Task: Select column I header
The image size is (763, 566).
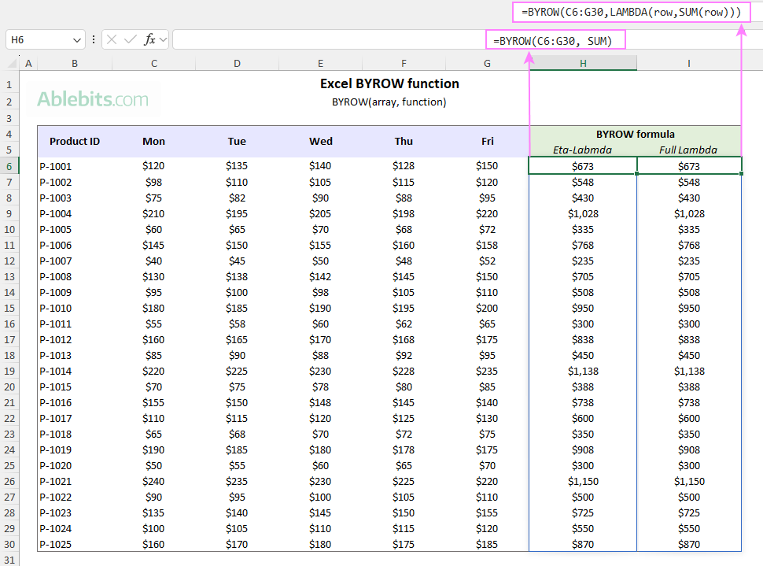Action: [689, 64]
